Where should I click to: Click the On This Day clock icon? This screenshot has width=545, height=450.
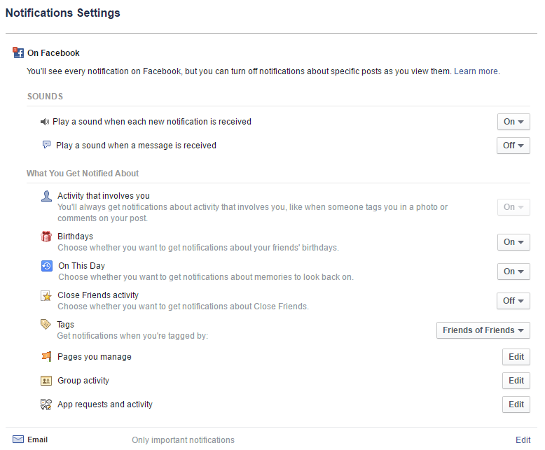[46, 266]
